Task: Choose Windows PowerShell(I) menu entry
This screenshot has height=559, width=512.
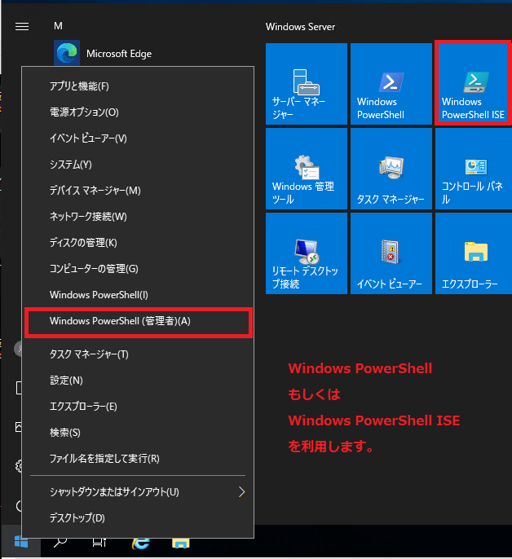Action: [x=138, y=295]
